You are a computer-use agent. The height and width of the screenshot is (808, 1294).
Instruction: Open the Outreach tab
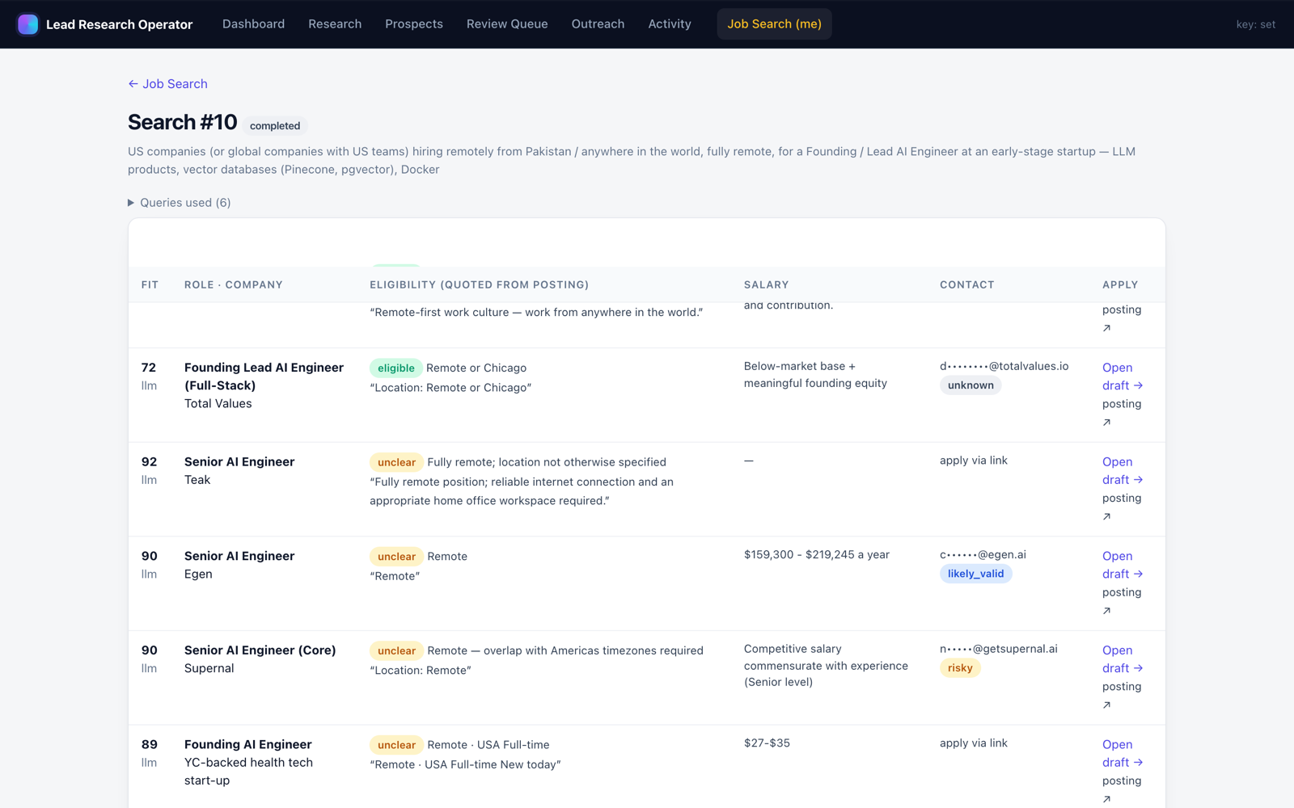pos(598,24)
